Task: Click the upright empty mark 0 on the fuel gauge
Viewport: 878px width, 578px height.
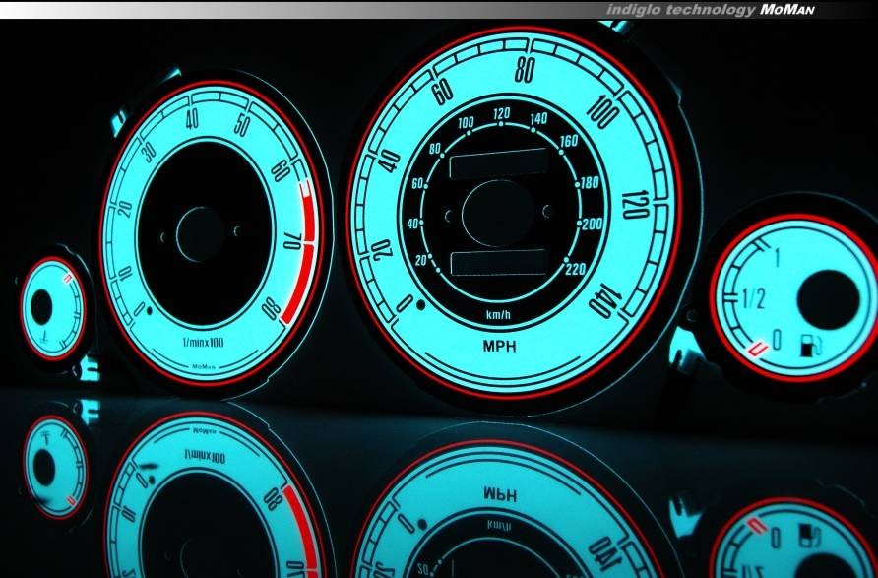Action: (x=777, y=340)
